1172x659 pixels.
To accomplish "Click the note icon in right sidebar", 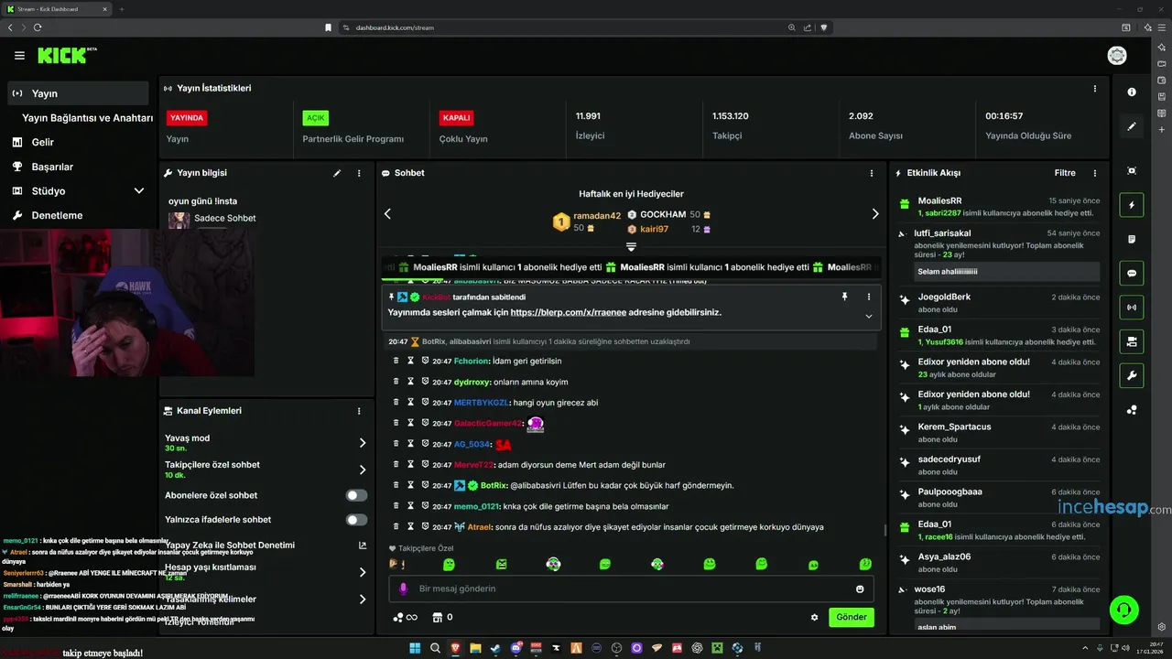I will [1132, 239].
